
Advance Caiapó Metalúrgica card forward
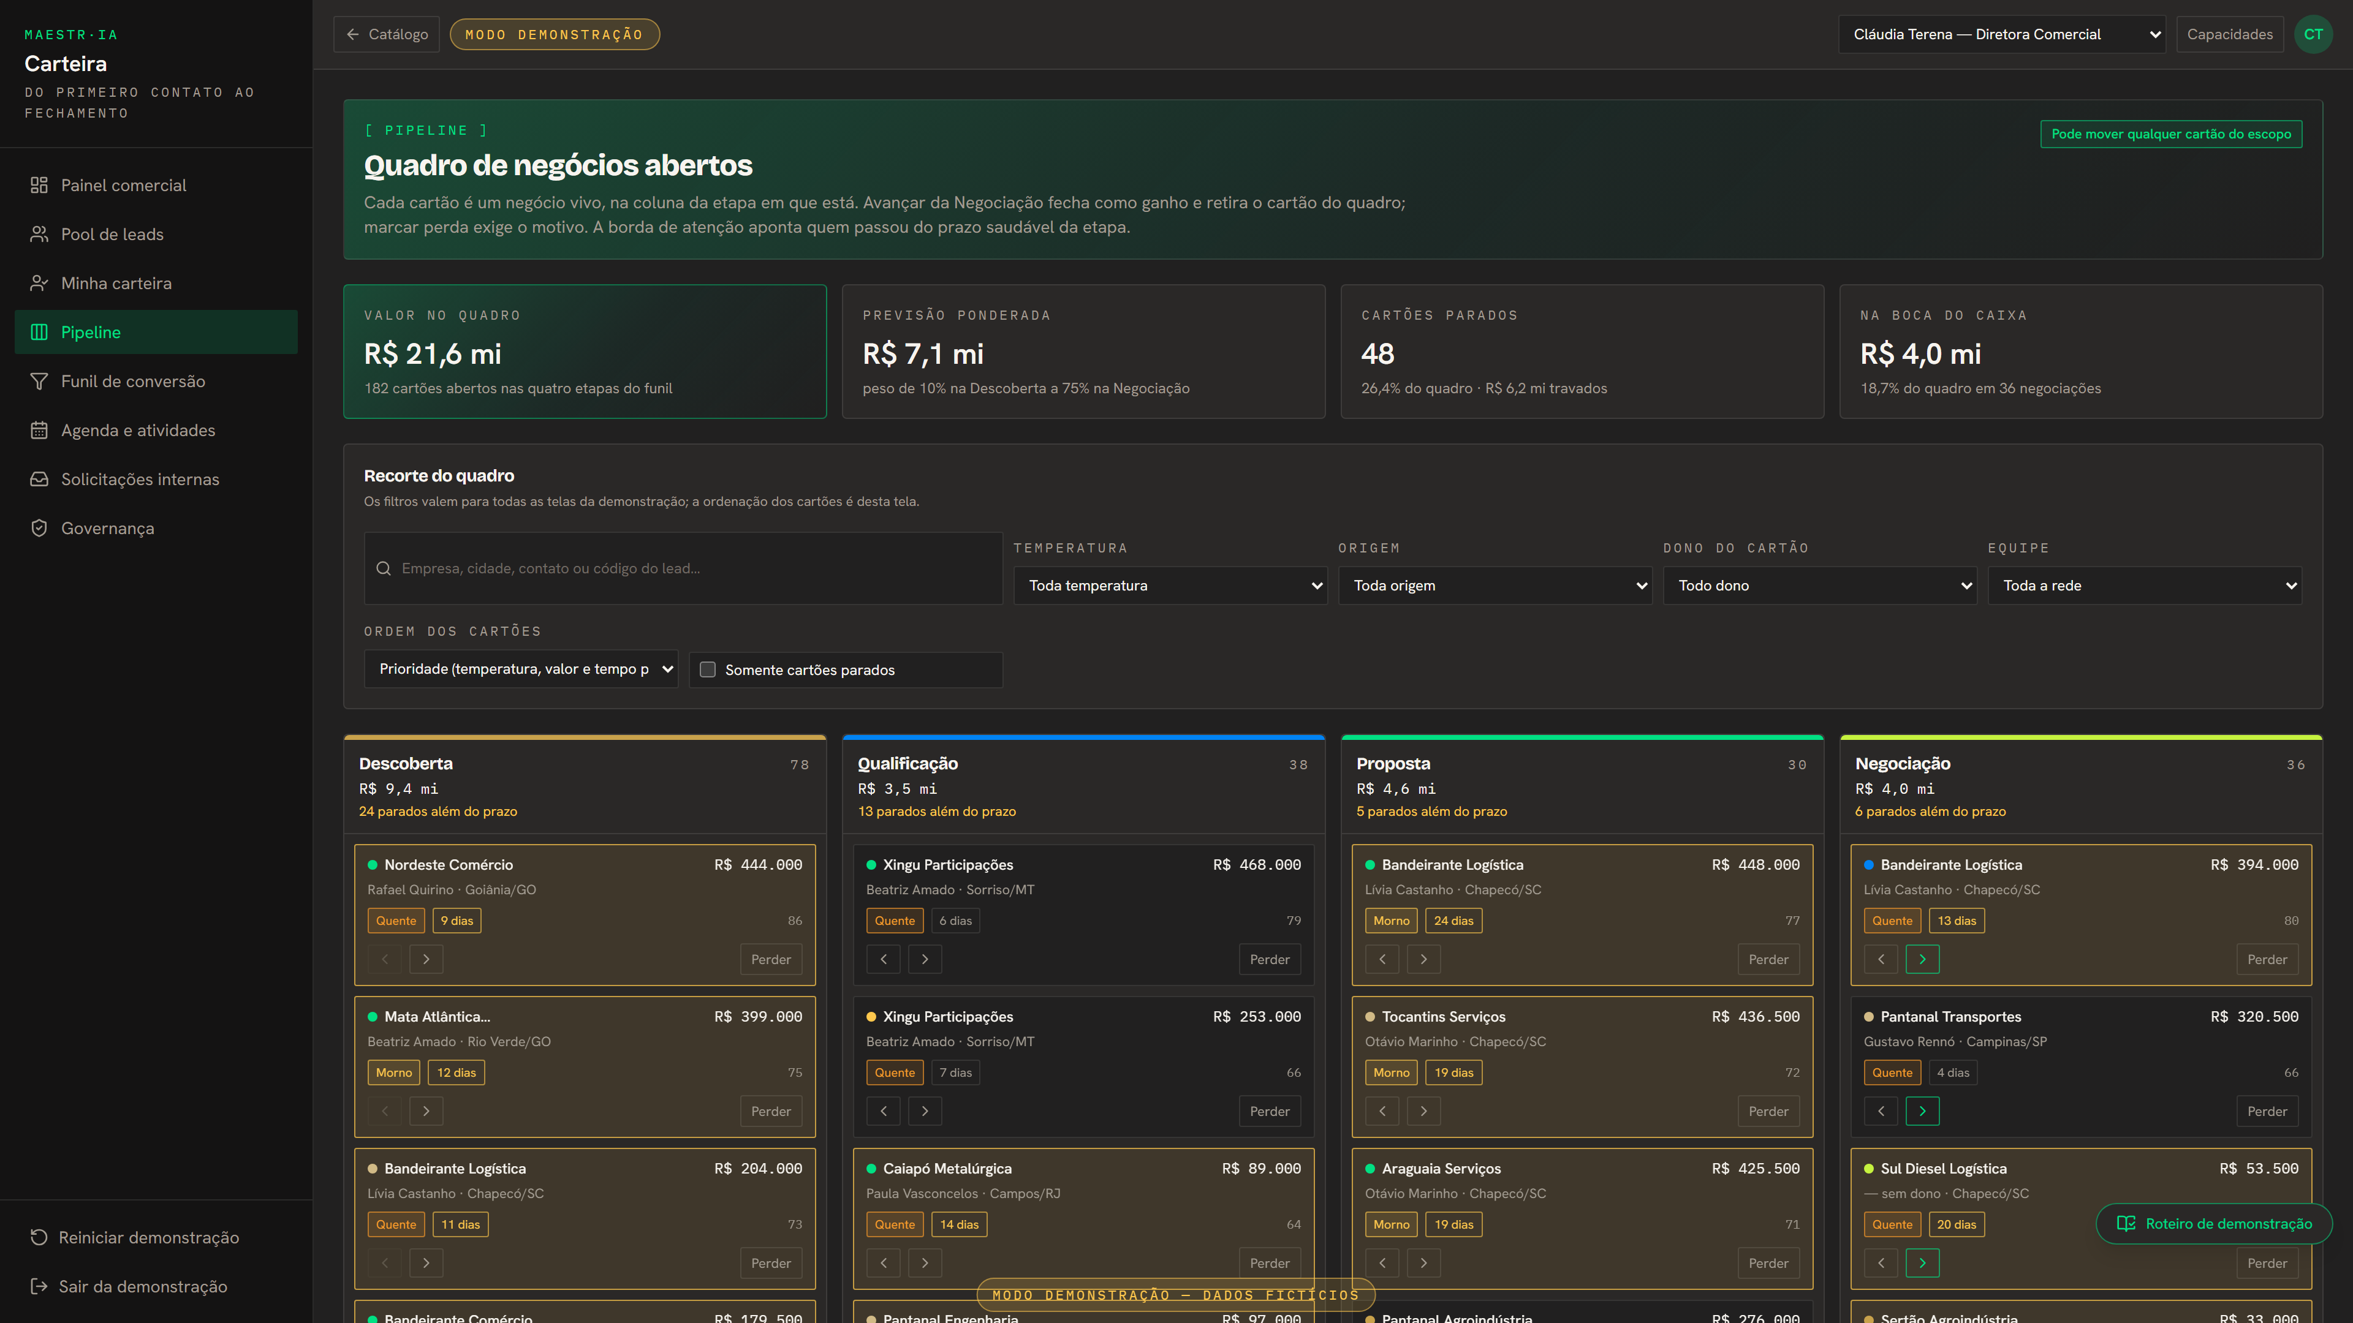925,1264
